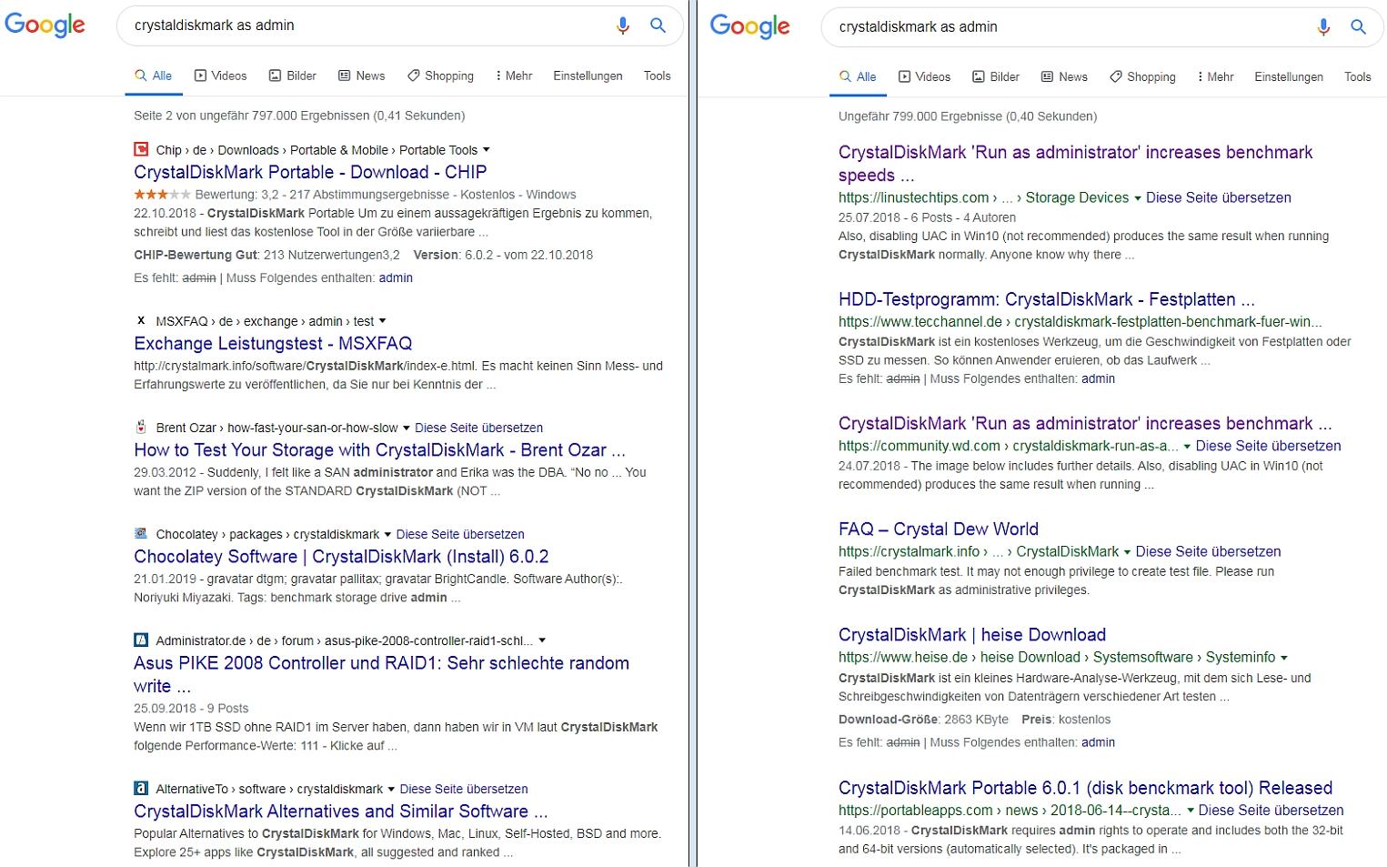Viewport: 1387px width, 867px height.
Task: Open Tools in left window
Action: (x=657, y=76)
